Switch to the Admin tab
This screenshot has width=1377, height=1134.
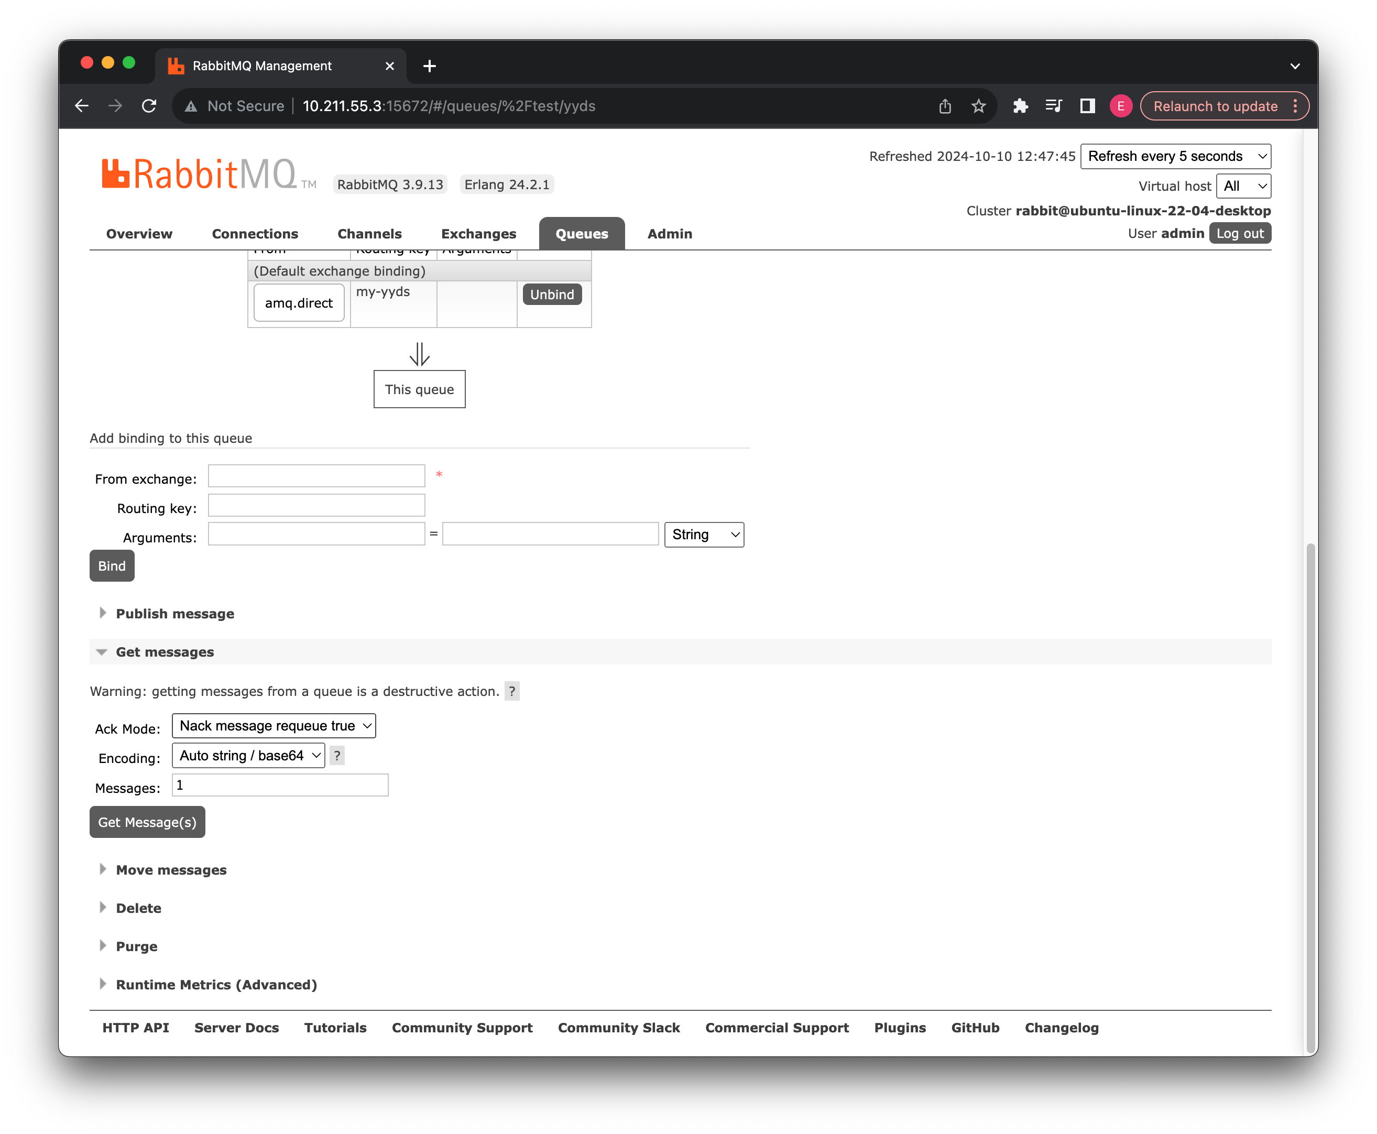(x=670, y=234)
